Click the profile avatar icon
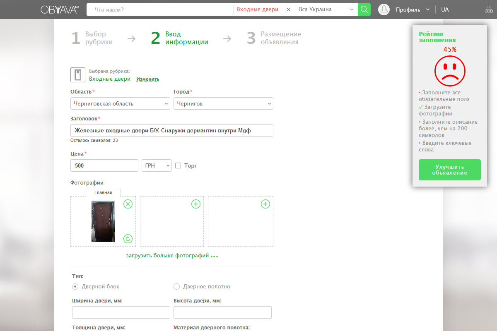Screen dimensions: 497x331 384,10
